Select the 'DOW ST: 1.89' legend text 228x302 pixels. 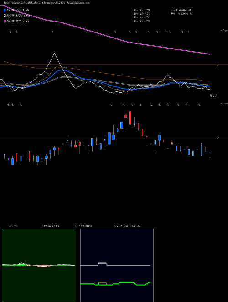click(x=18, y=10)
